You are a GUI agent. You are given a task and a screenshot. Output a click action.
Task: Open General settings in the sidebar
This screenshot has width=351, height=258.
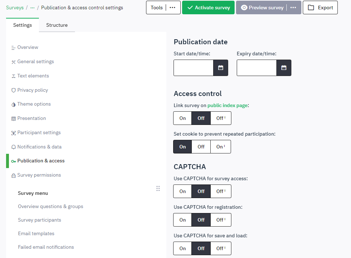click(35, 61)
